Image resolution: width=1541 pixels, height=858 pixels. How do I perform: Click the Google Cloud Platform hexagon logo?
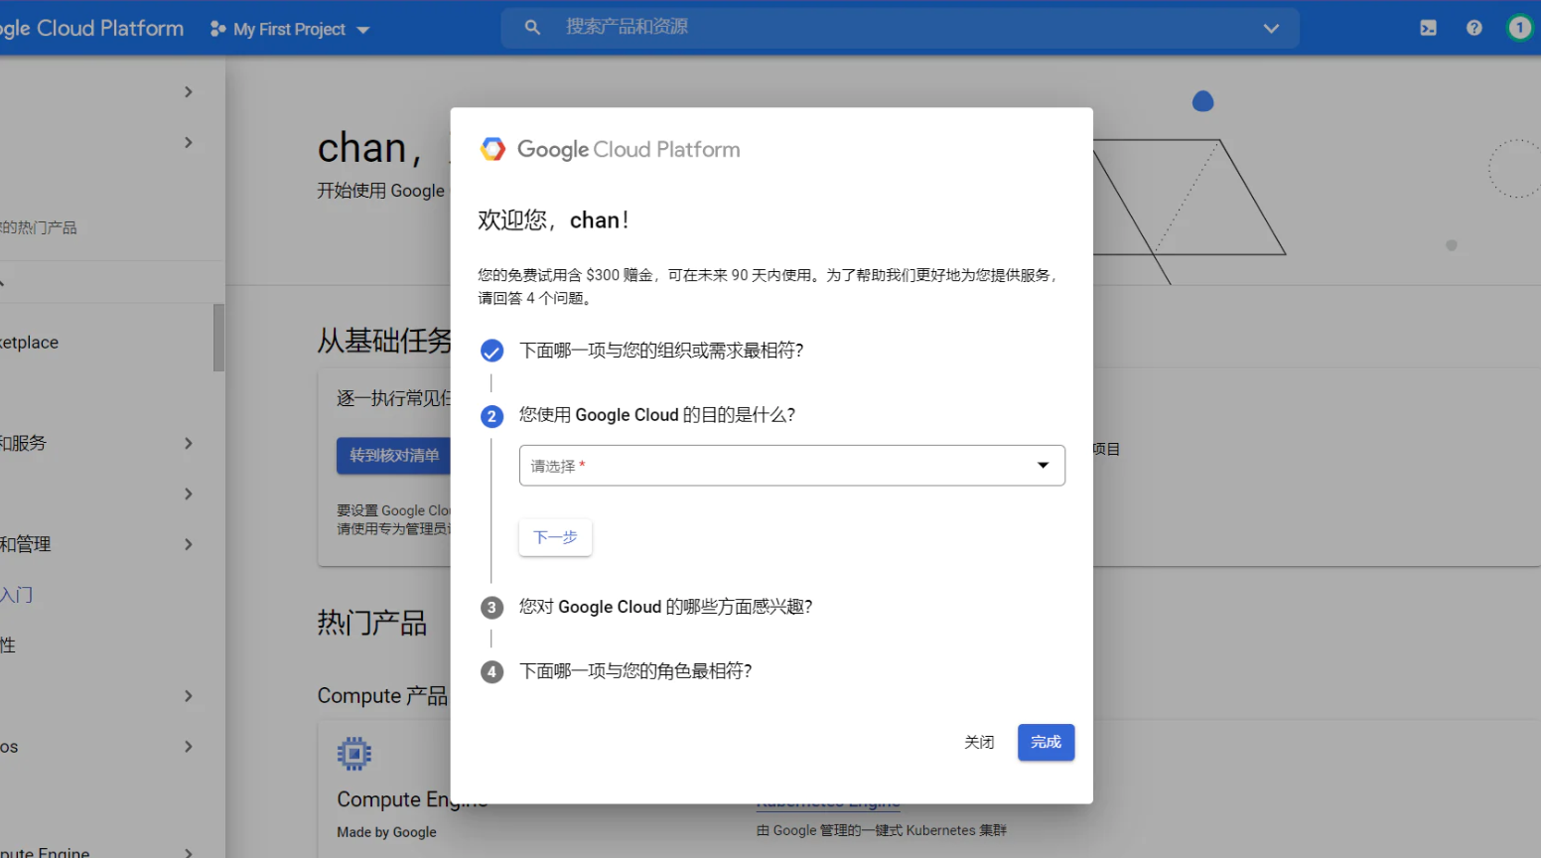click(x=492, y=149)
